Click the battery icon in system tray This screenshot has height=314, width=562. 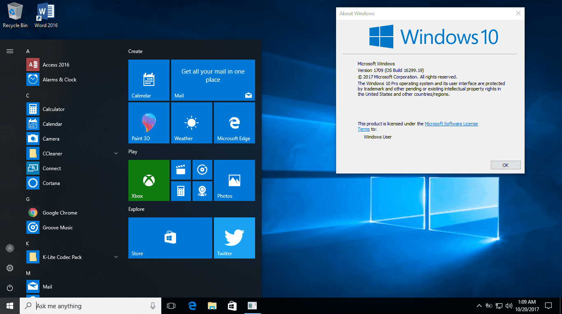[x=489, y=306]
